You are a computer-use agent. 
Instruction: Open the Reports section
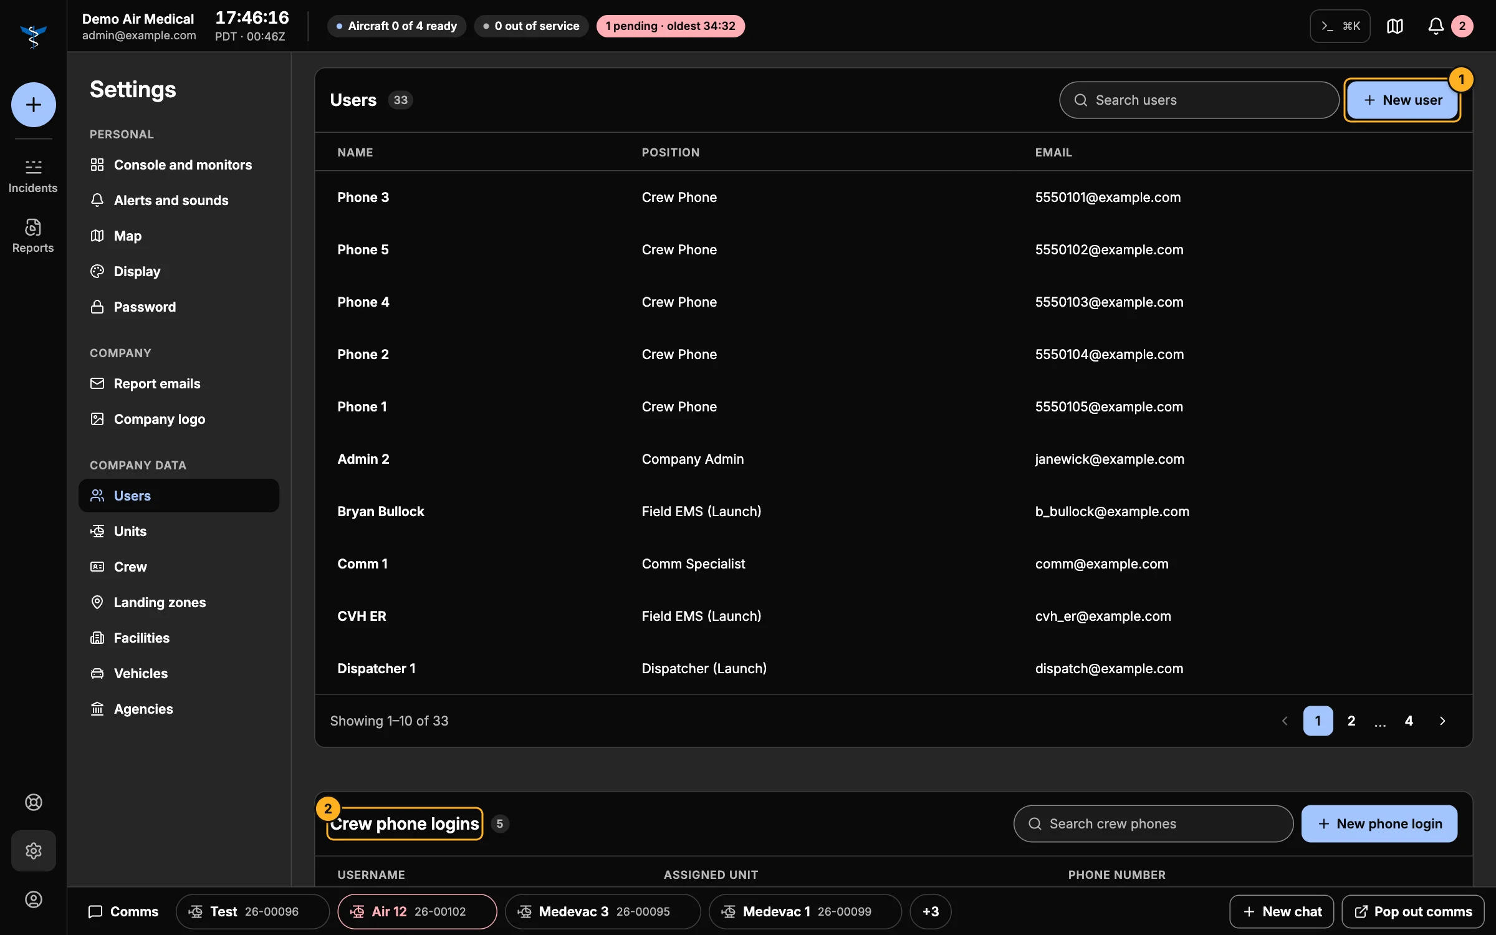[x=33, y=236]
